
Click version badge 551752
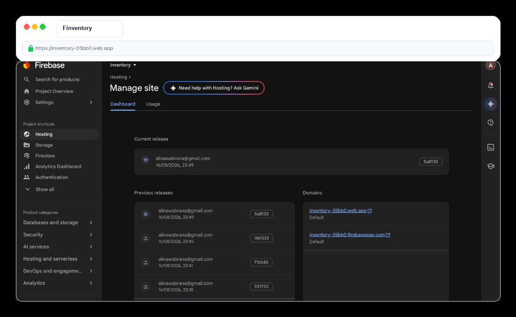click(261, 287)
